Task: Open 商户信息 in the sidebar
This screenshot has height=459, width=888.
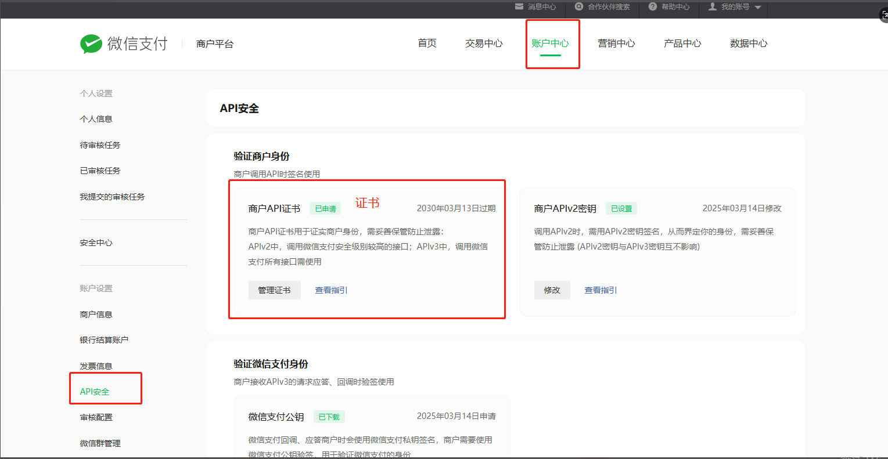Action: (x=96, y=315)
